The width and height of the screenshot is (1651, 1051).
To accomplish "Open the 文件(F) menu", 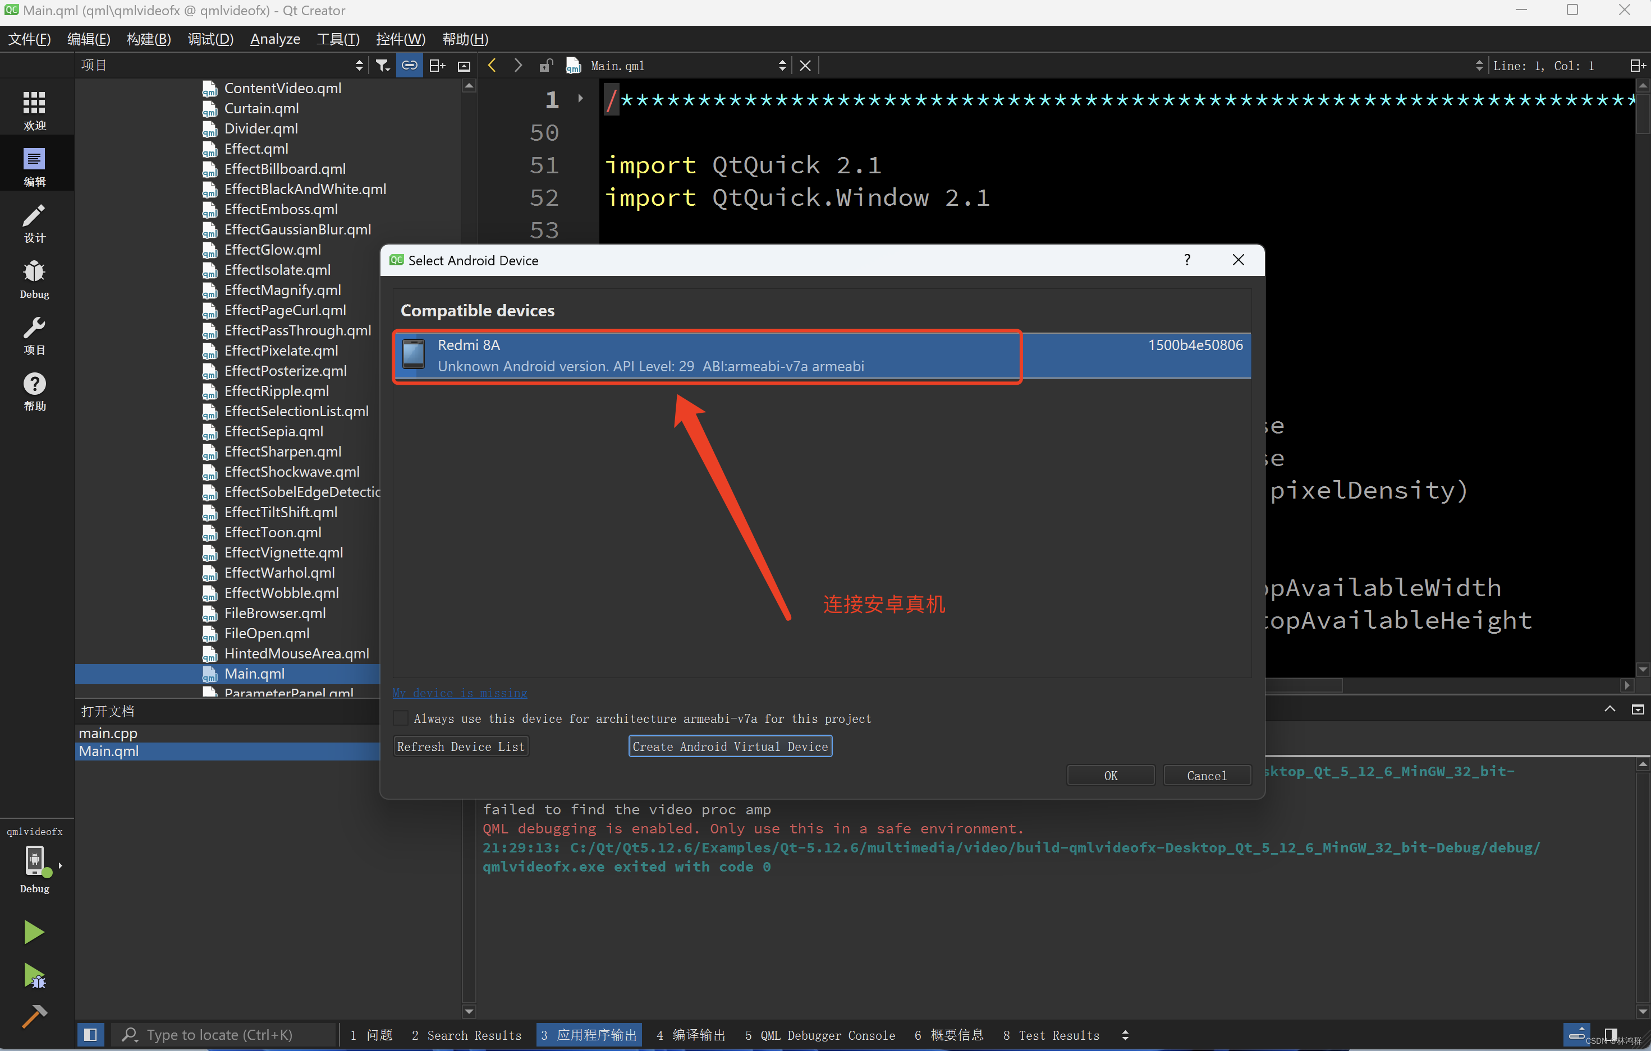I will 30,39.
